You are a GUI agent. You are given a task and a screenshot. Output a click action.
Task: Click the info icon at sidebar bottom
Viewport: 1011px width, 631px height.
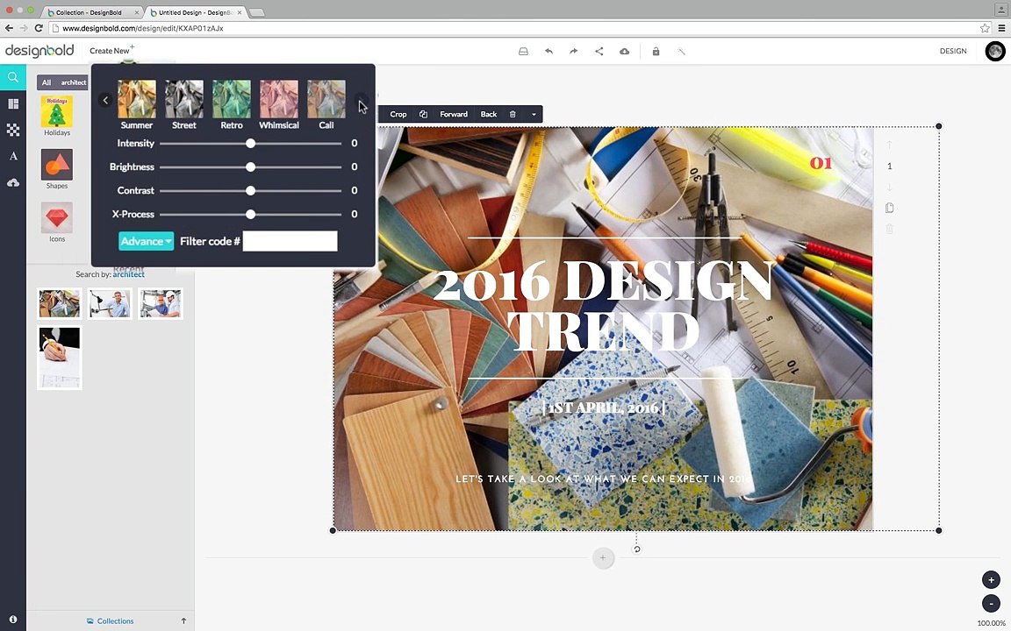click(13, 620)
